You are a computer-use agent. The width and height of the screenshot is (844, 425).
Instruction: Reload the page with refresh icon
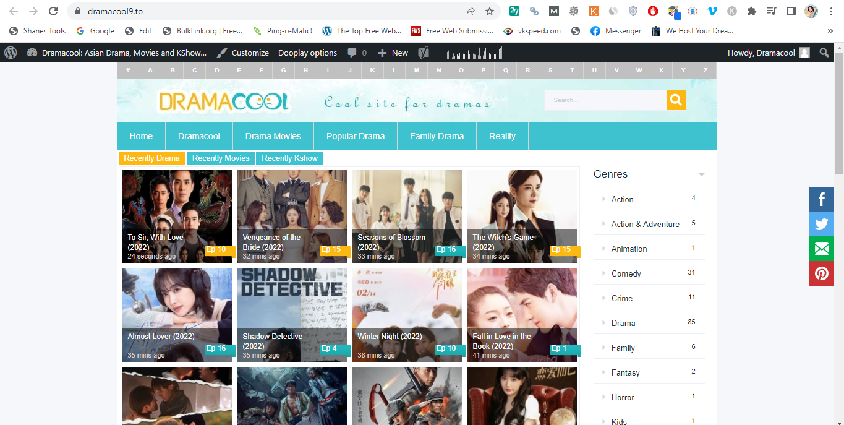click(x=53, y=11)
